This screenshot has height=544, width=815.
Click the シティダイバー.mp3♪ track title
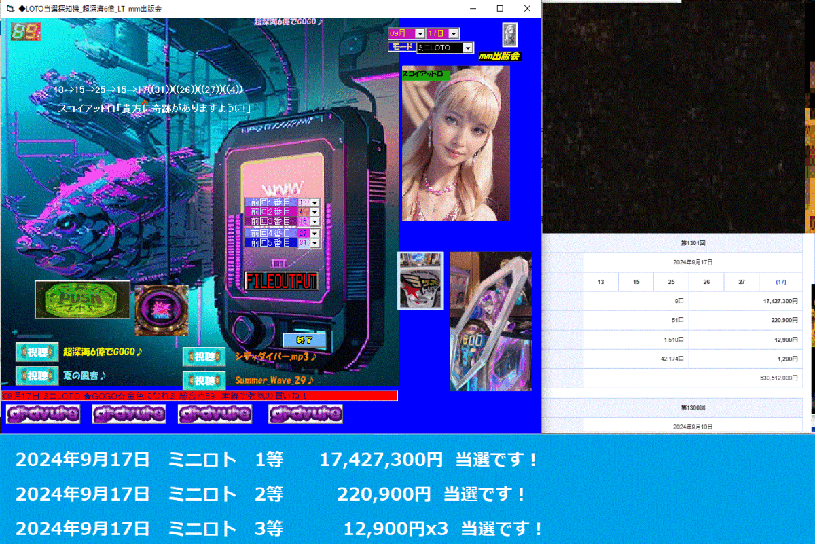276,355
